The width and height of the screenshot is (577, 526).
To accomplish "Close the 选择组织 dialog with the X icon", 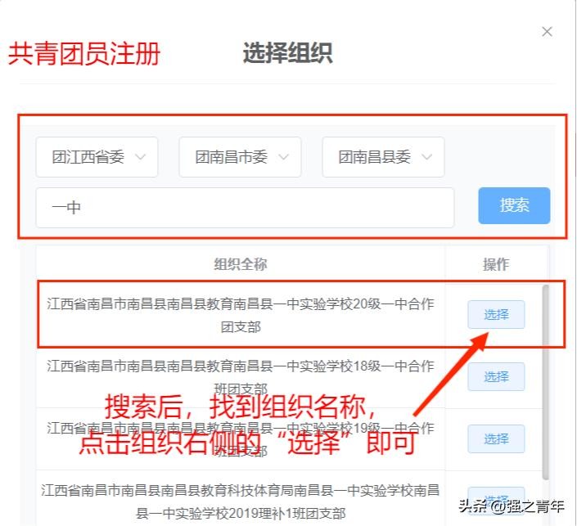I will pos(547,32).
